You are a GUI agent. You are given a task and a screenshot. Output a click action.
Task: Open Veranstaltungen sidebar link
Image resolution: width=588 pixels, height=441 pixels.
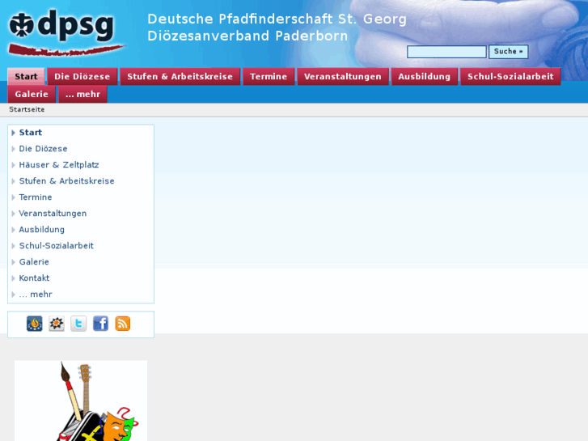[x=53, y=213]
